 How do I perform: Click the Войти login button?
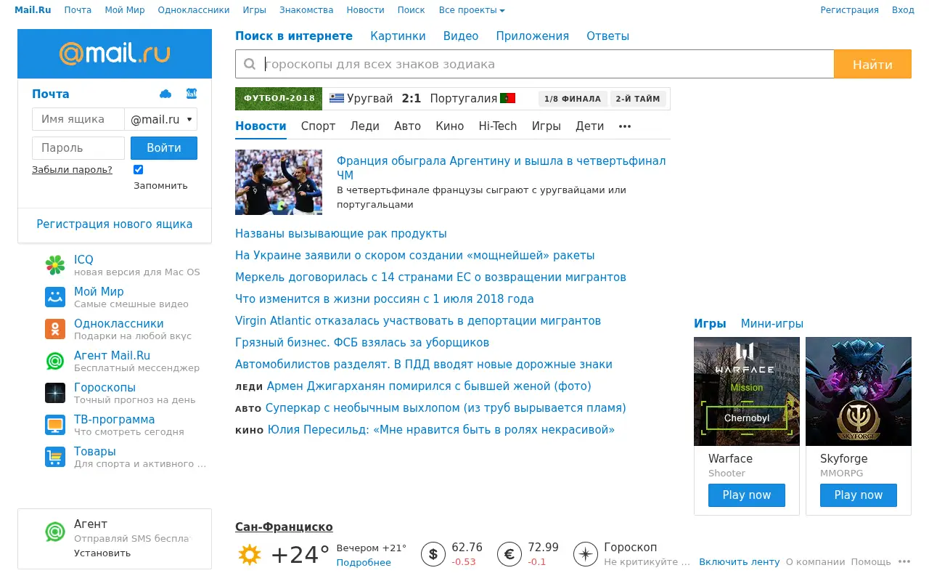(164, 148)
